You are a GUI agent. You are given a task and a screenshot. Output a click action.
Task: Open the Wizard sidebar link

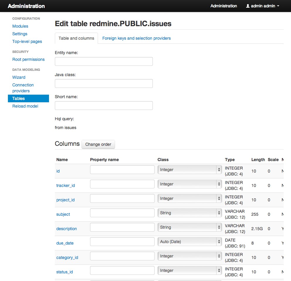(19, 77)
